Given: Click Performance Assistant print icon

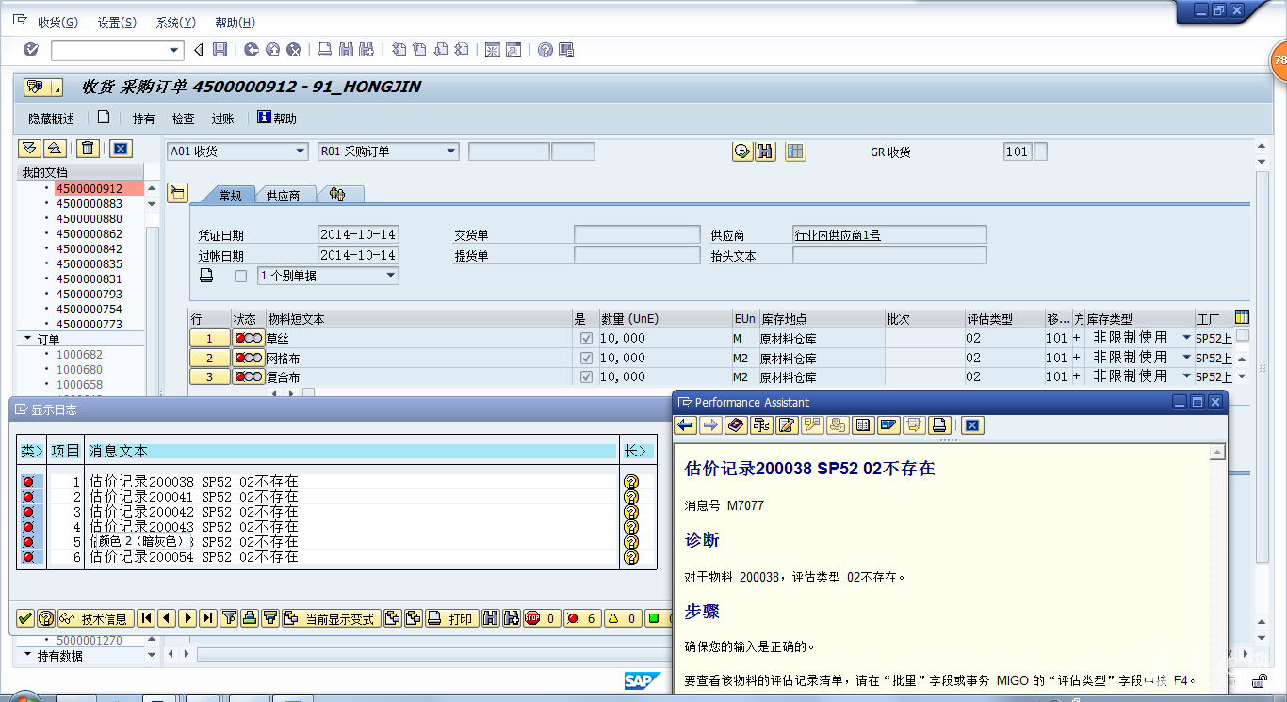Looking at the screenshot, I should (x=938, y=425).
